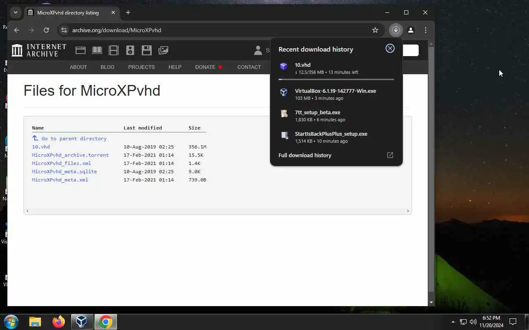View site information icon in address bar
This screenshot has height=330, width=529.
point(63,30)
